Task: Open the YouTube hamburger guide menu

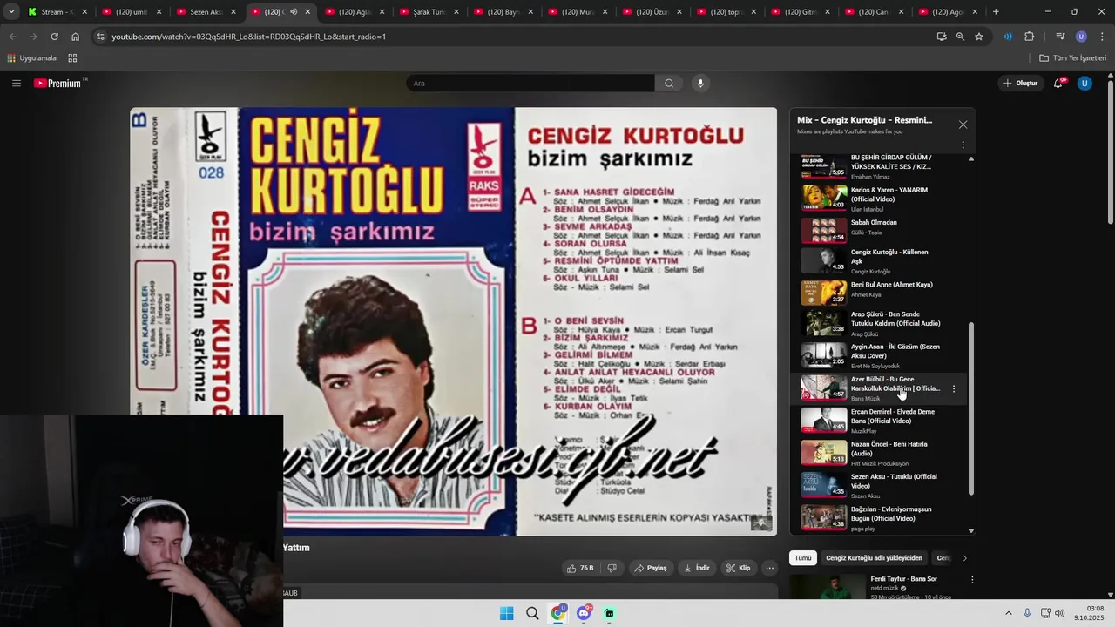Action: click(17, 83)
